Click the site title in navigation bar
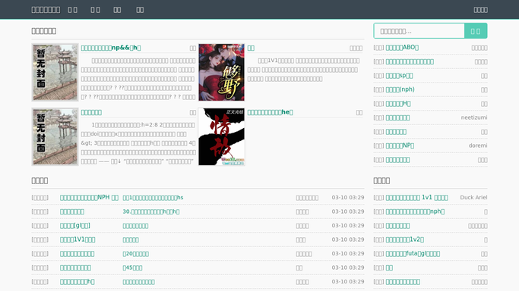Viewport: 519px width, 291px height. tap(46, 10)
